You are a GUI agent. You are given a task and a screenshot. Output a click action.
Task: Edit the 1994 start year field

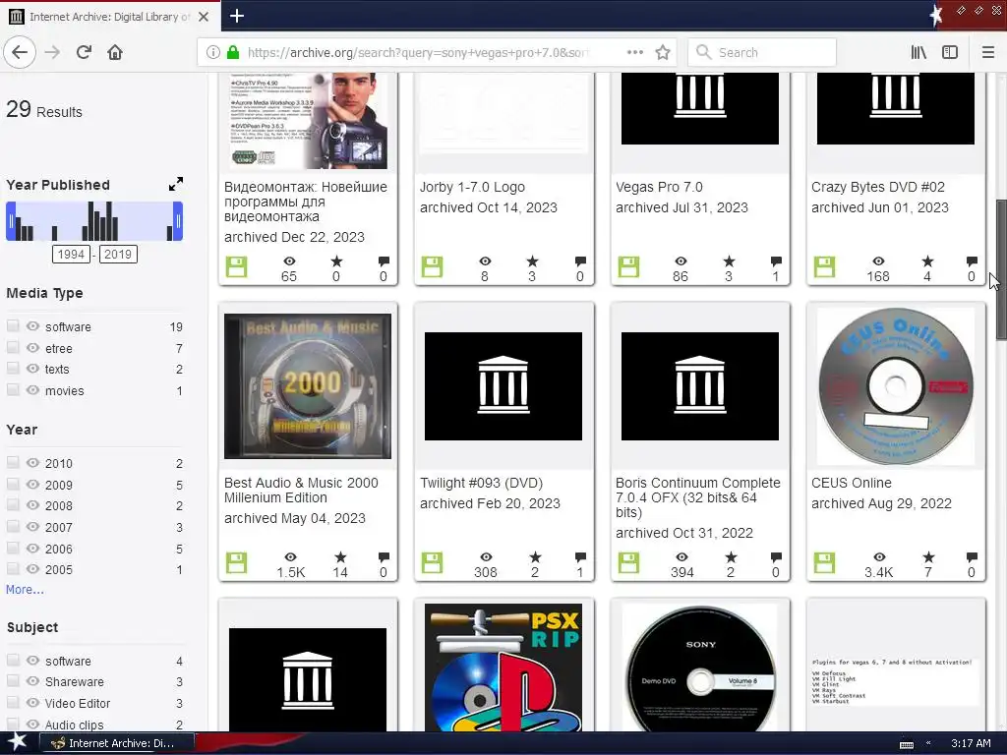[71, 255]
